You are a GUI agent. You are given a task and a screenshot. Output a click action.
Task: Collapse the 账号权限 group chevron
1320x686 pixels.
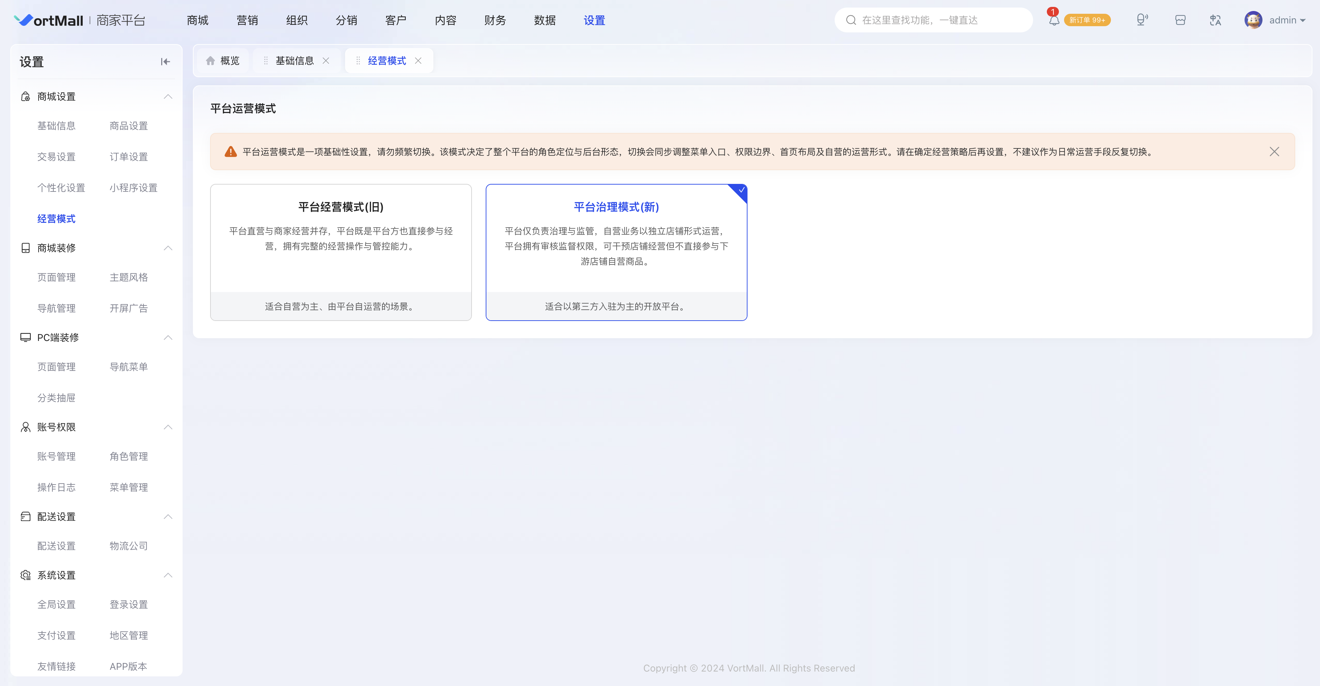pos(167,427)
